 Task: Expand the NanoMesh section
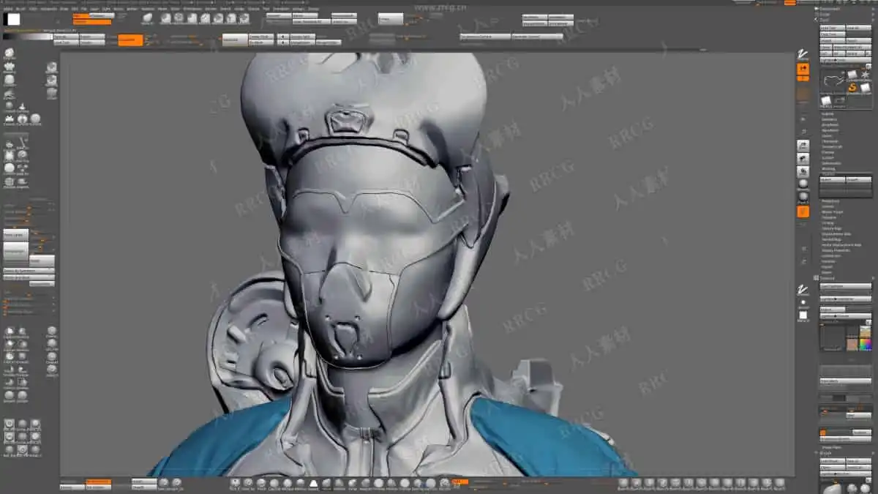click(829, 130)
